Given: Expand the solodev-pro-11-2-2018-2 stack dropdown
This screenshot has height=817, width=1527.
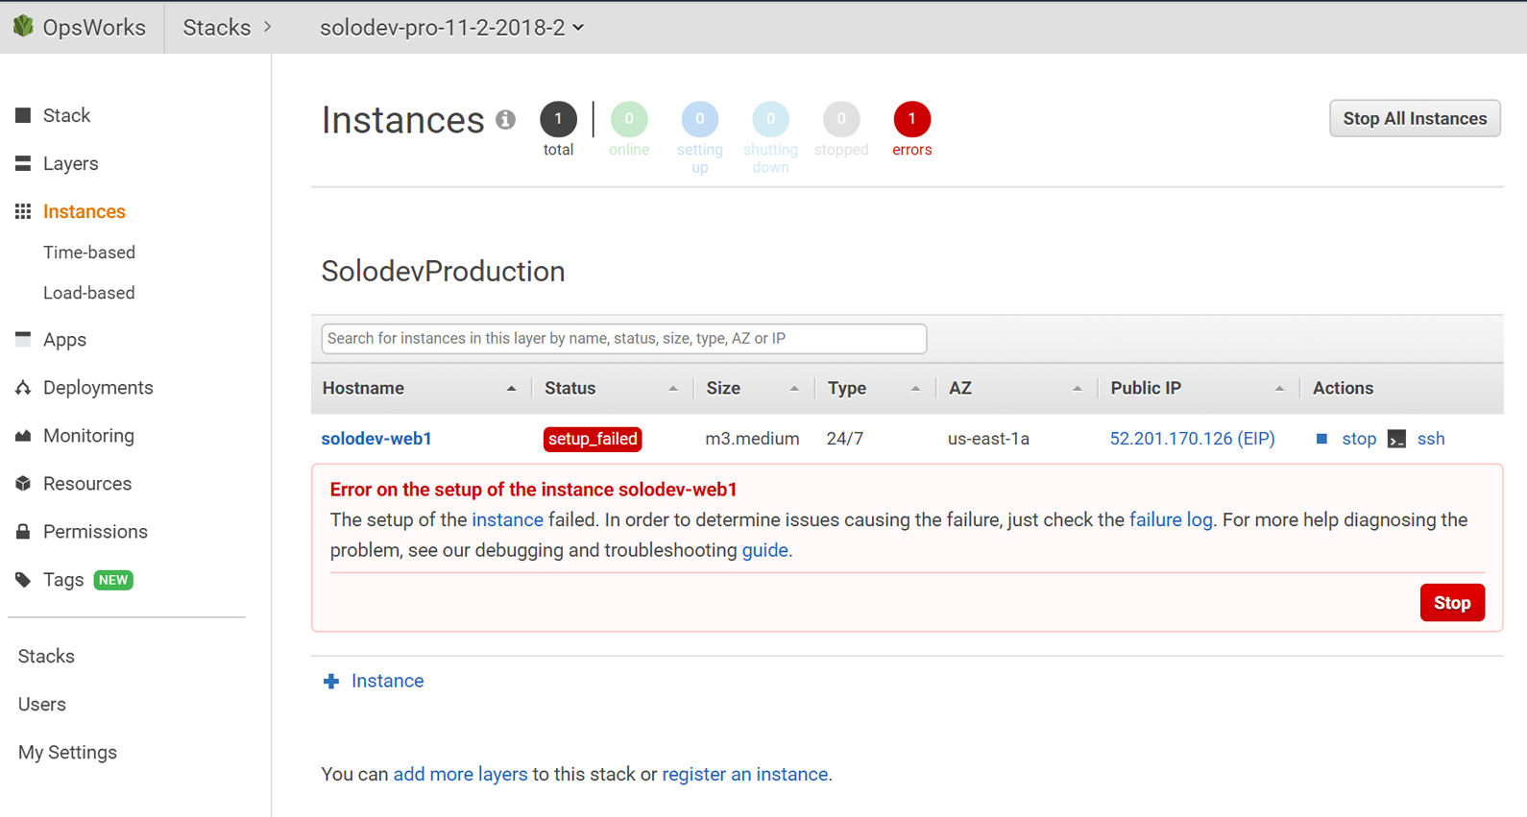Looking at the screenshot, I should tap(451, 28).
